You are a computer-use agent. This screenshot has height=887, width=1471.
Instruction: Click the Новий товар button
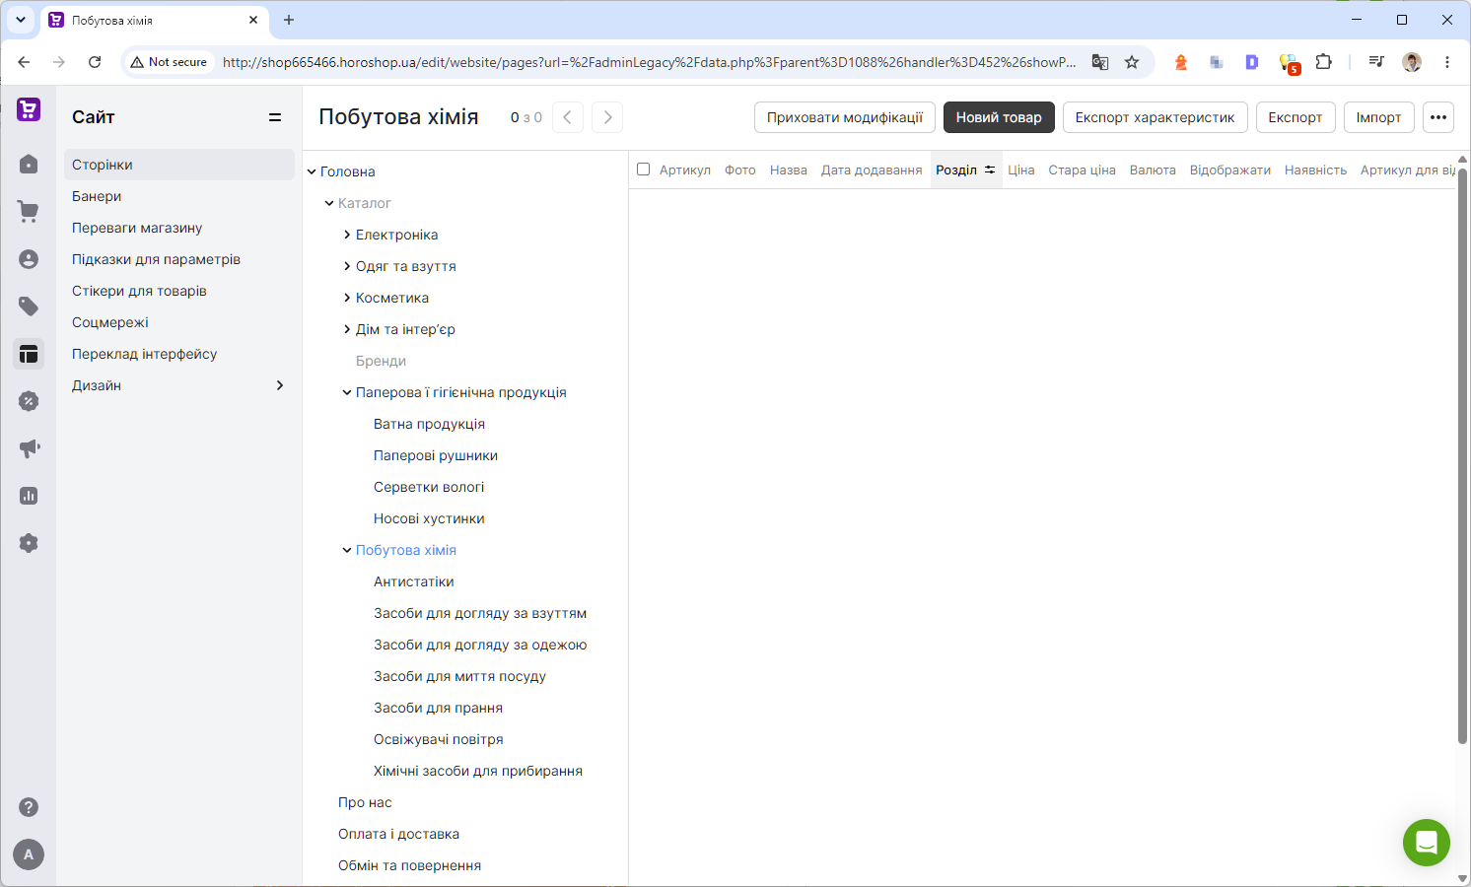999,117
